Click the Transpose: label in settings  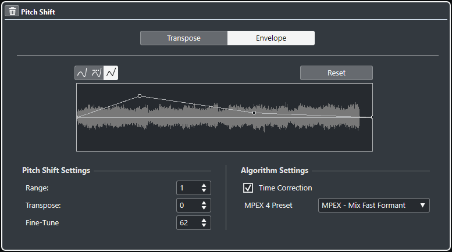[43, 205]
